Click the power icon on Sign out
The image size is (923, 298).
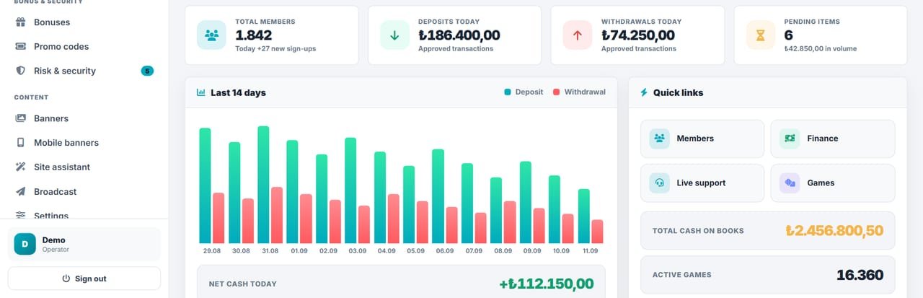[66, 279]
